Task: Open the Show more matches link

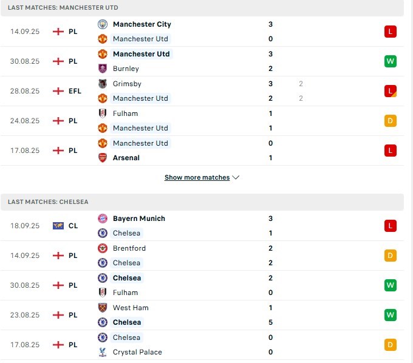Action: tap(197, 177)
